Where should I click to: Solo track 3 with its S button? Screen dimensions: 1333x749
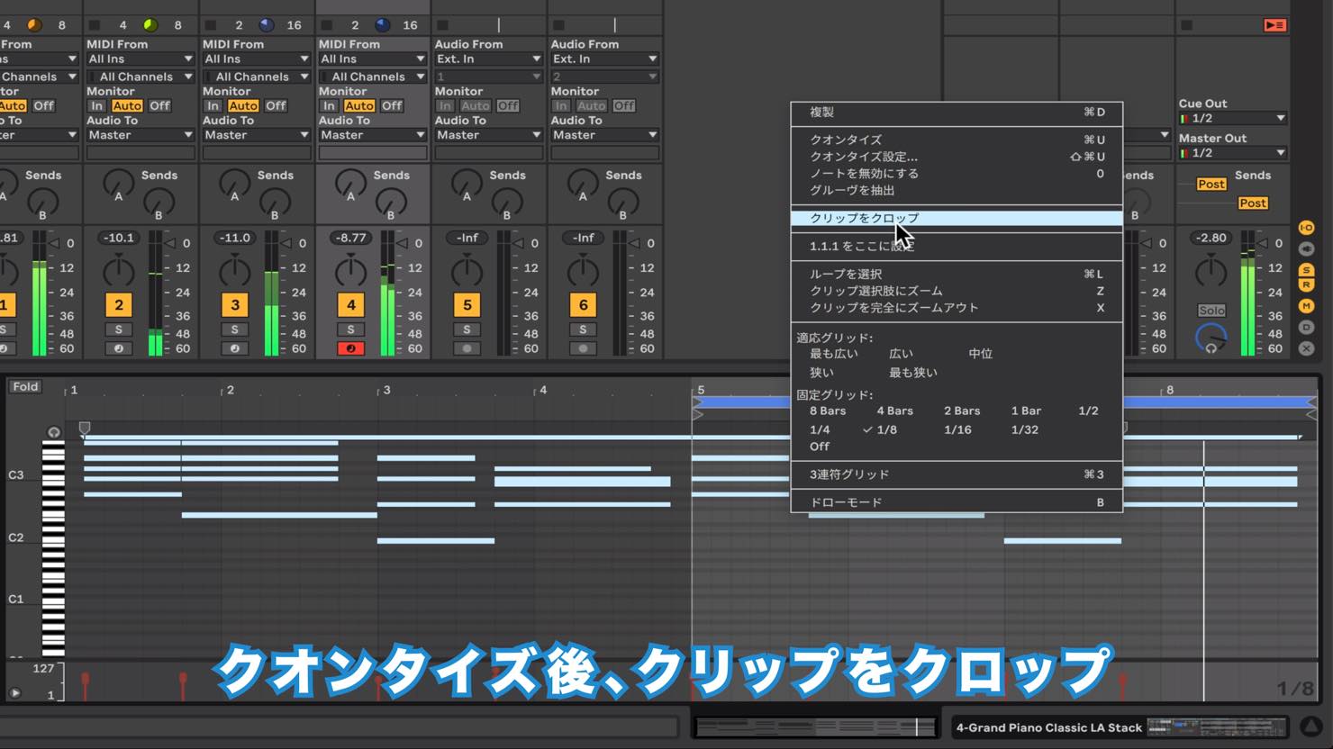[234, 329]
